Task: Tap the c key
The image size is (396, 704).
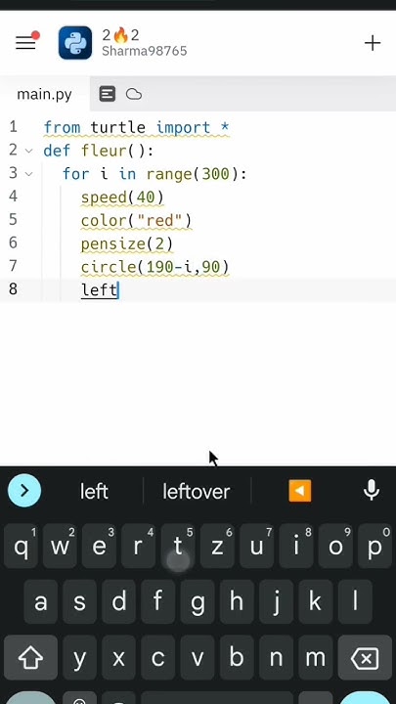Action: tap(158, 658)
